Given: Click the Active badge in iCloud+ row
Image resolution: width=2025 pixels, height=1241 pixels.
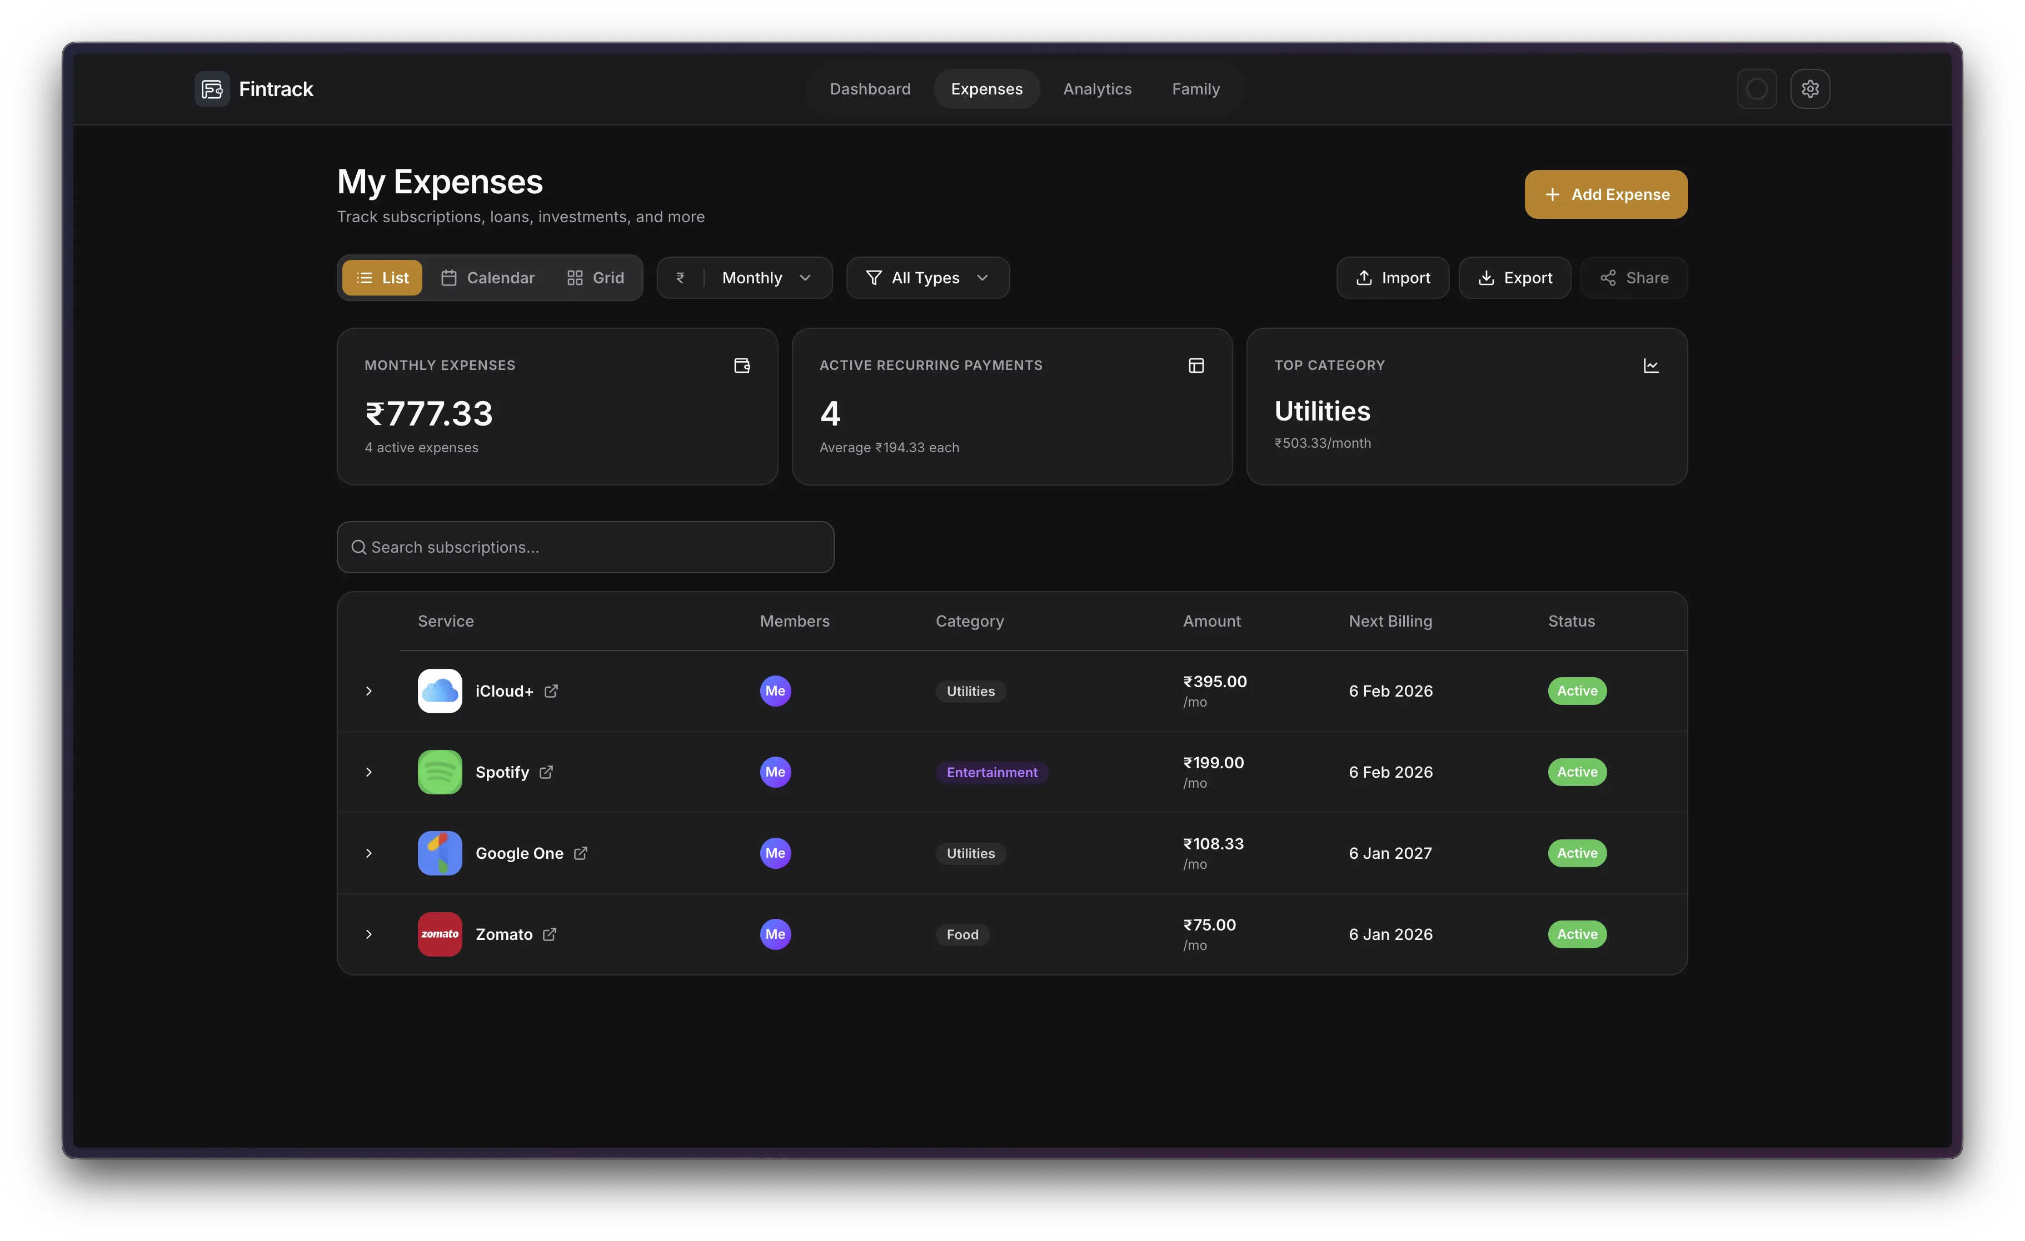Looking at the screenshot, I should pyautogui.click(x=1577, y=690).
